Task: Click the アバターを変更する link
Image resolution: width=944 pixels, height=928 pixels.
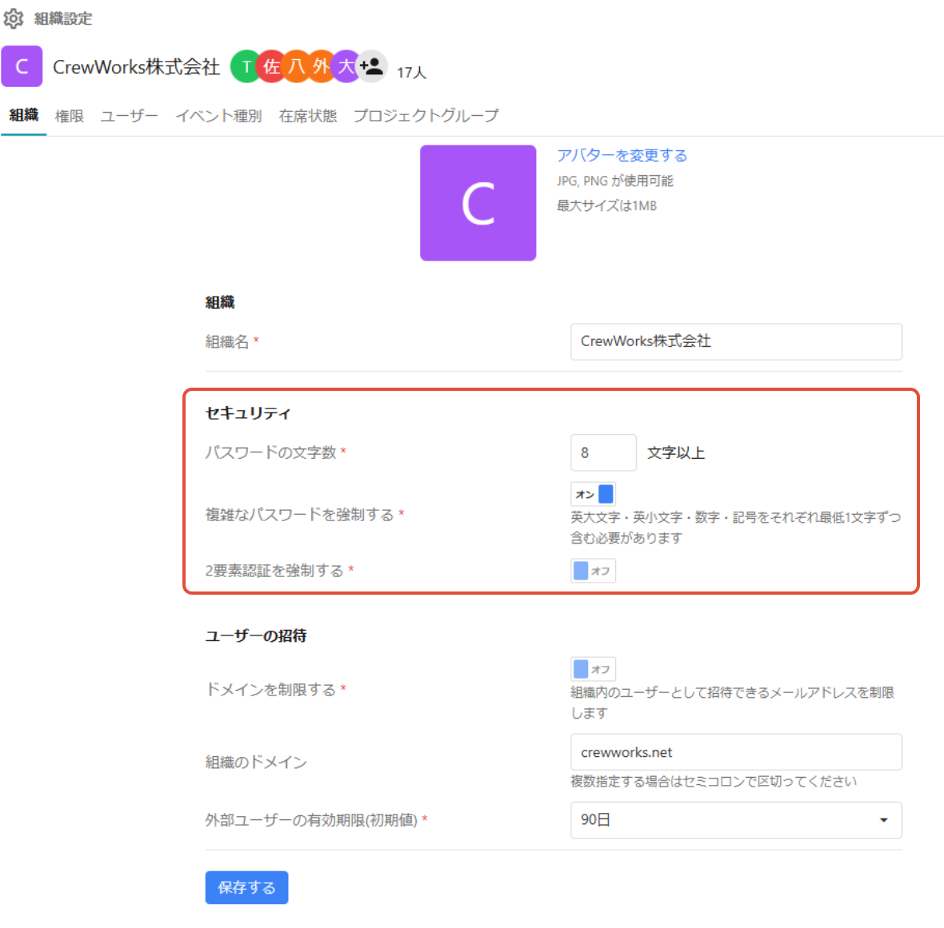Action: [622, 155]
